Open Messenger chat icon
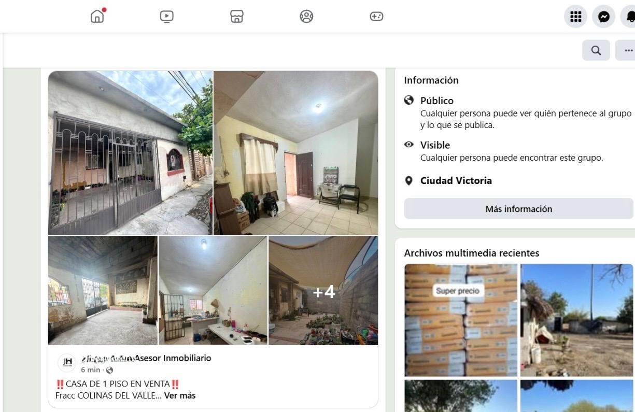This screenshot has height=412, width=635. pos(603,17)
